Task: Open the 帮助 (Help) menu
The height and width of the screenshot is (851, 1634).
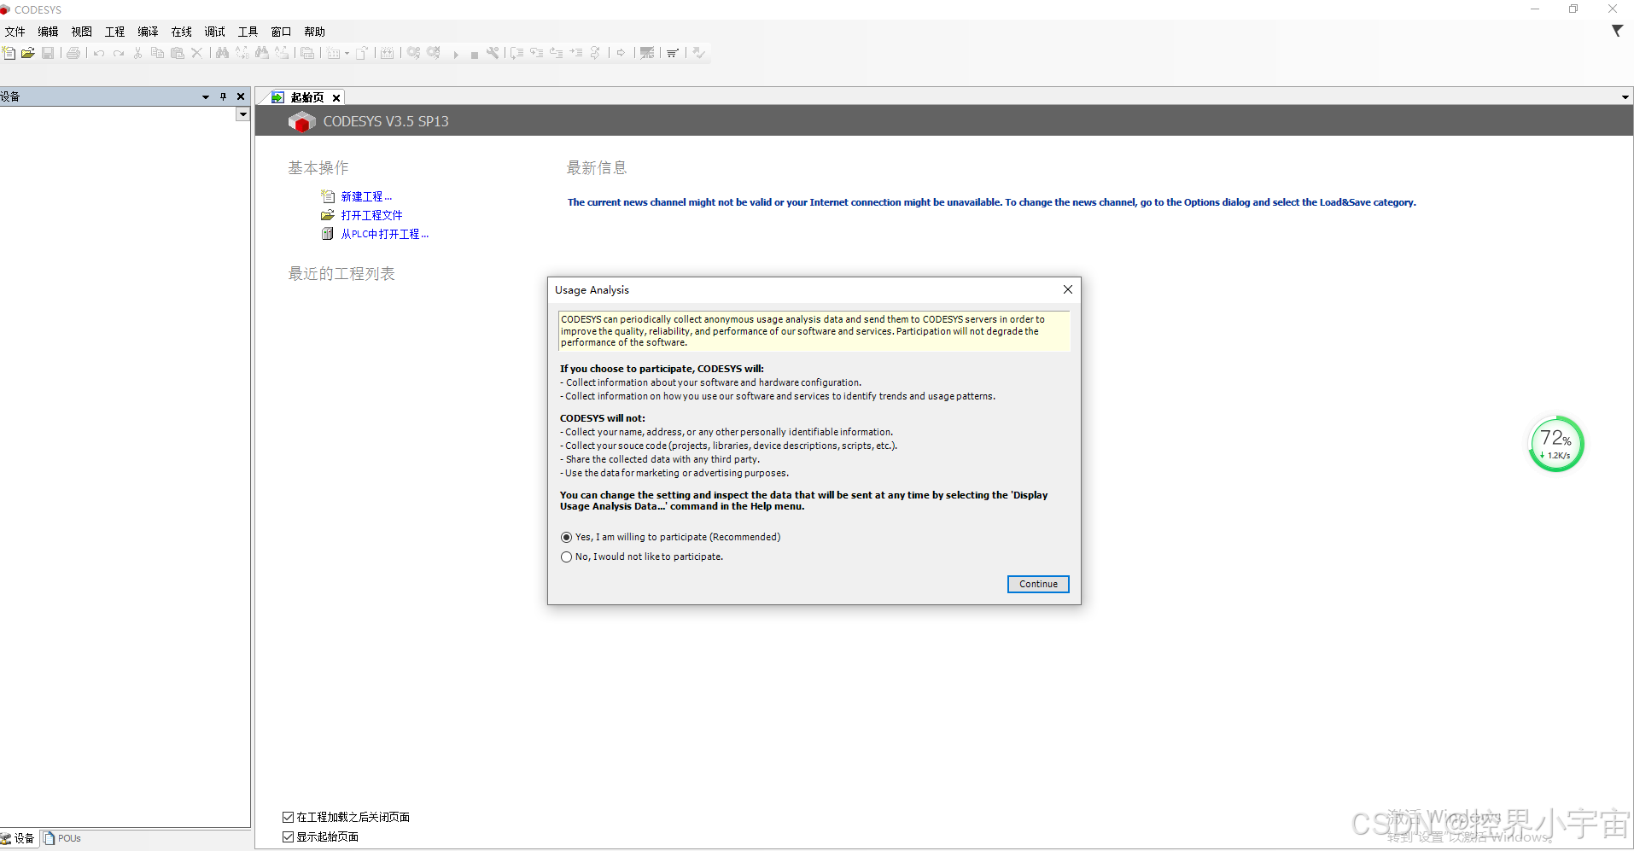Action: (315, 32)
